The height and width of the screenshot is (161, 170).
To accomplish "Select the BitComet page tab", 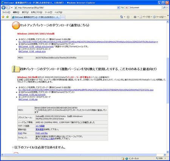I will [36, 17].
